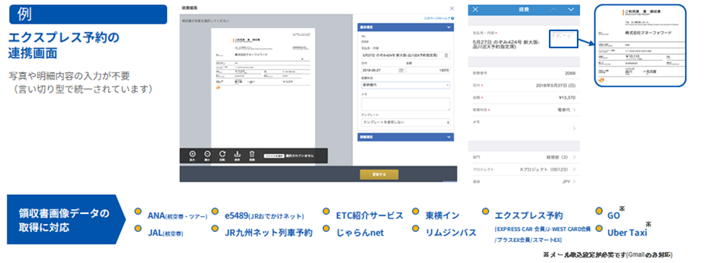Download the receipt with the save icon

click(x=237, y=154)
